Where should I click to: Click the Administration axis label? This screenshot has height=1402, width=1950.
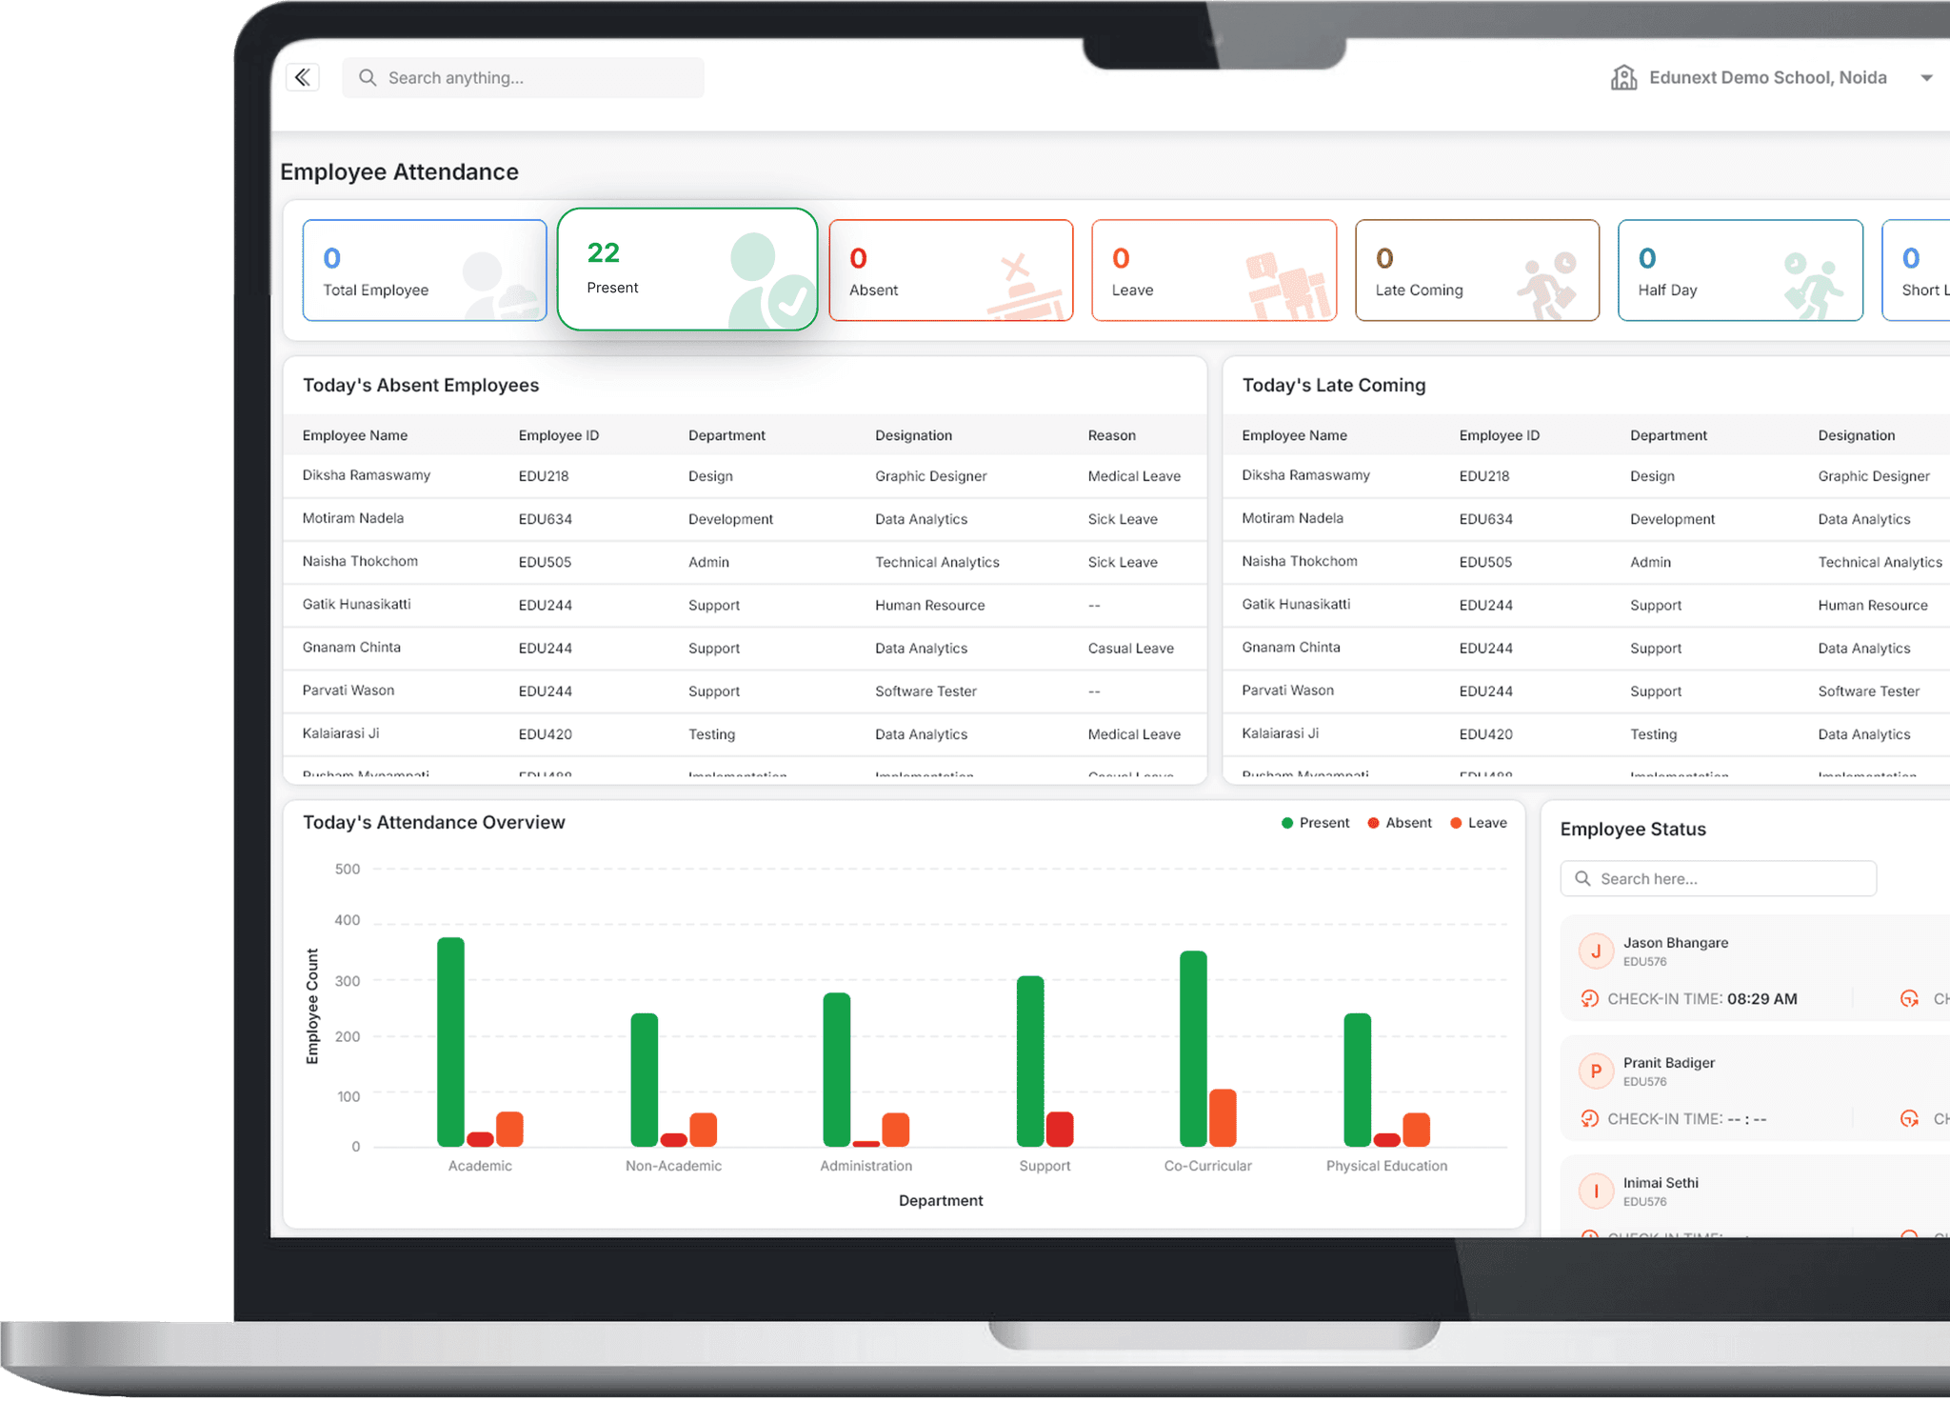pos(866,1166)
